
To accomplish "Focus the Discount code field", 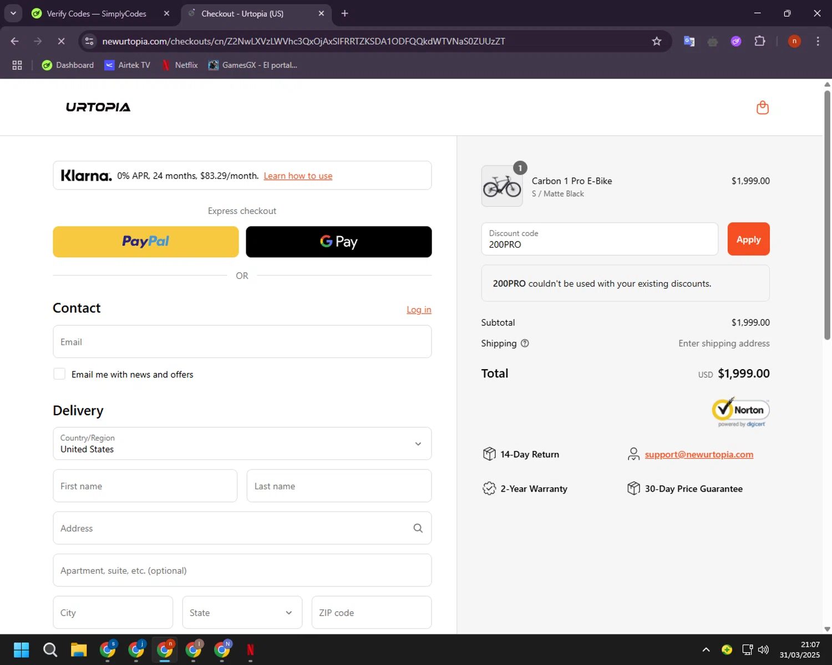I will pyautogui.click(x=600, y=239).
